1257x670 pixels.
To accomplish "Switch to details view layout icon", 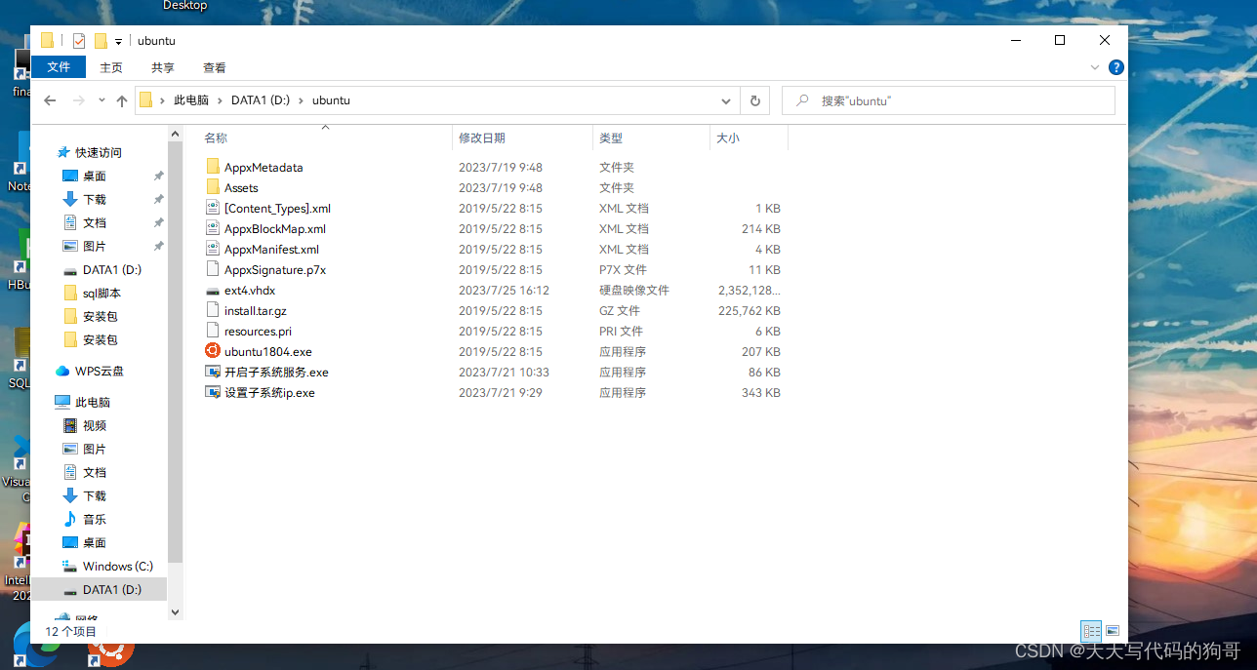I will 1091,630.
